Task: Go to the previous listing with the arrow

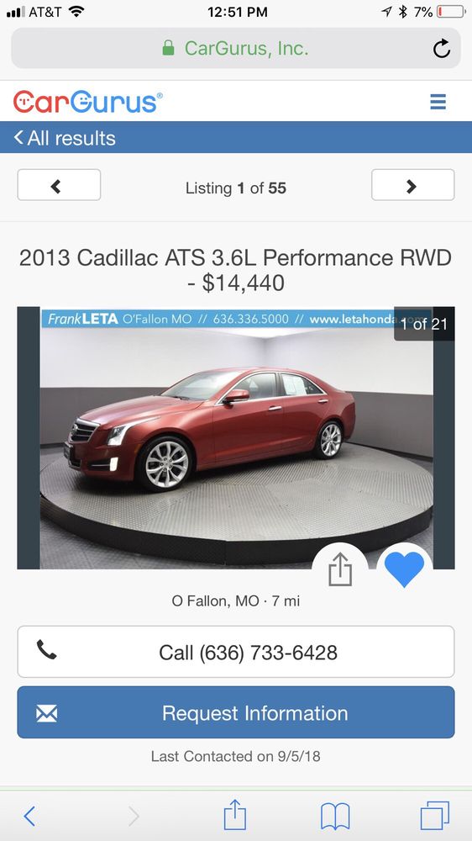Action: pyautogui.click(x=59, y=185)
